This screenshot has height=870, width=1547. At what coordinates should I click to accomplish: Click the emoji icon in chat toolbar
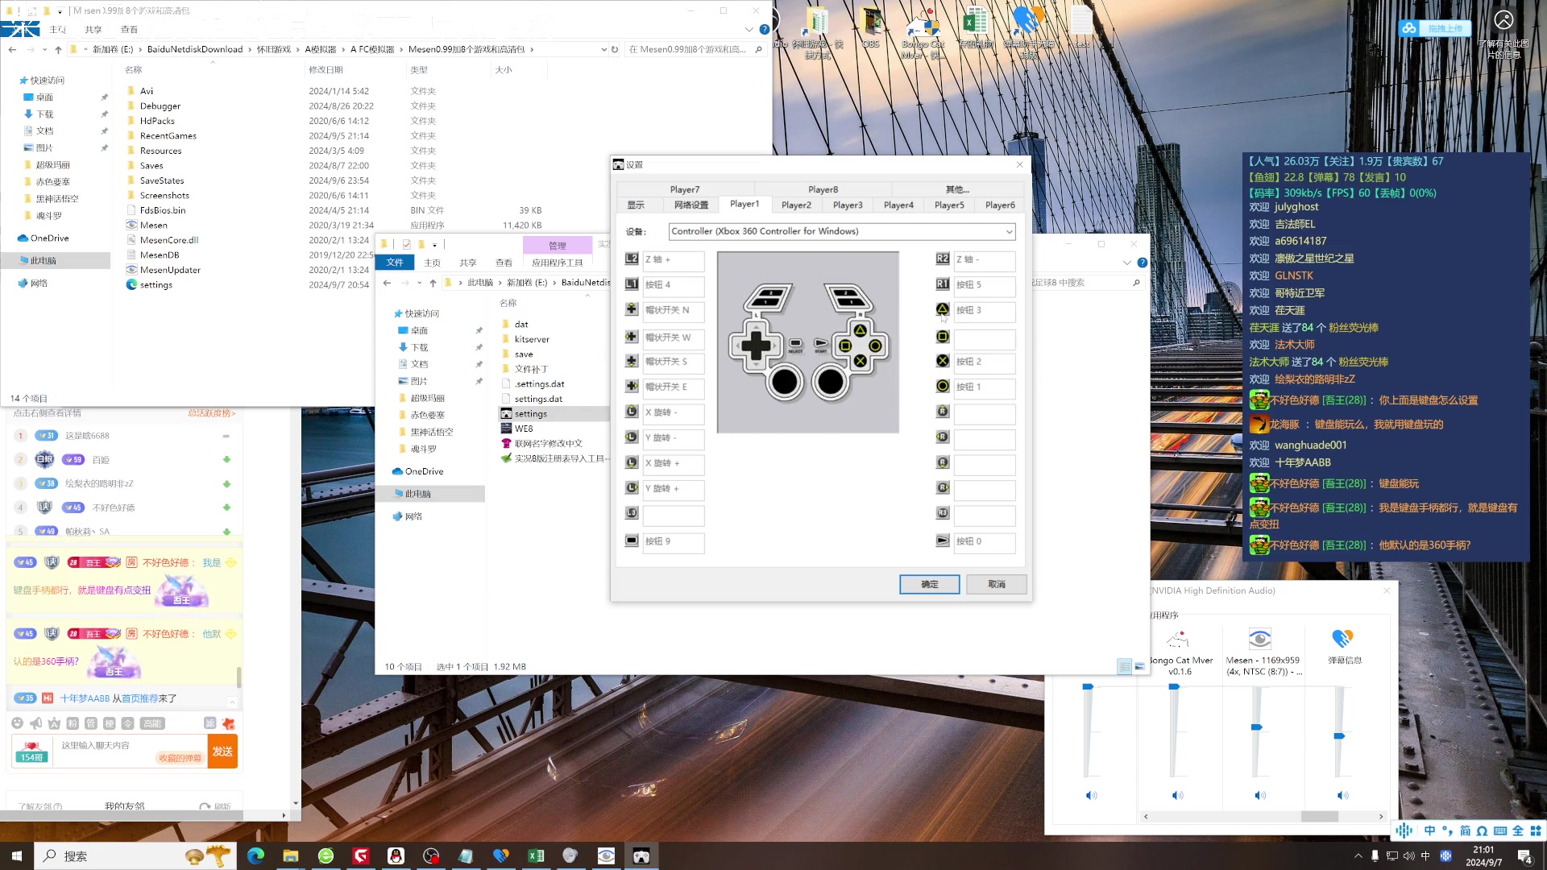tap(18, 723)
